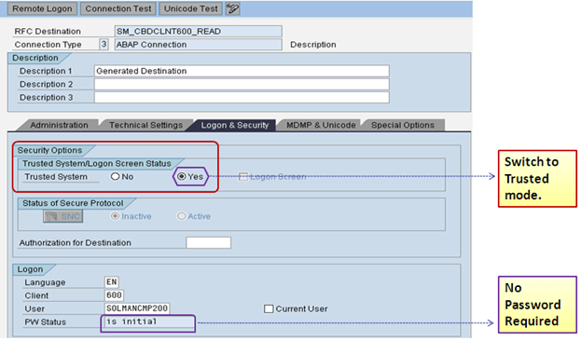Viewport: 581px width, 341px height.
Task: Focus the Language field showing EN
Action: point(112,282)
